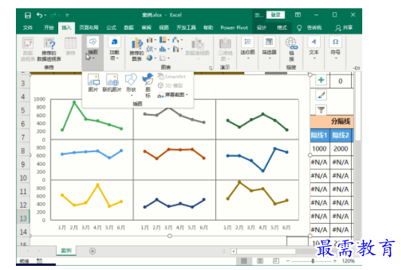Insert 联机图片 online pictures
The height and width of the screenshot is (270, 401).
(x=112, y=83)
